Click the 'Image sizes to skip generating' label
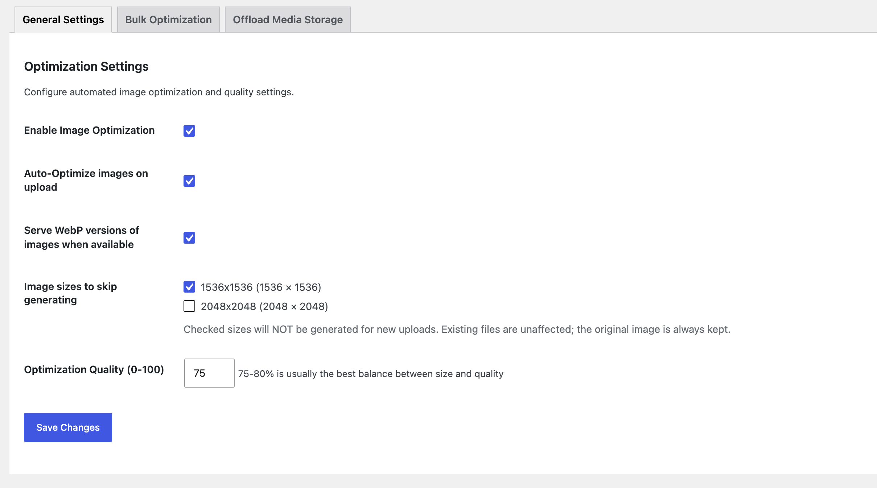This screenshot has width=877, height=488. (x=70, y=293)
